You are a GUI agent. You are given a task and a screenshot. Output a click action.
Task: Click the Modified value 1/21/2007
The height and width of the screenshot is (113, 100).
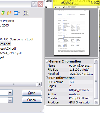[x=81, y=74]
